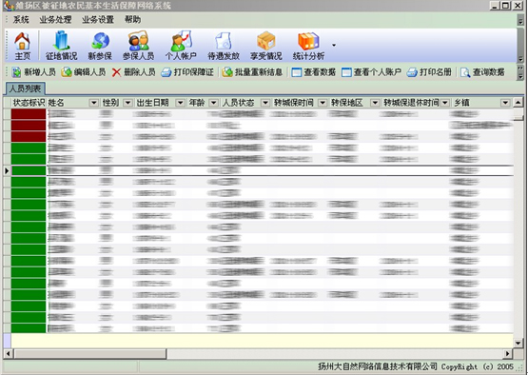Screen dimensions: 528x375
Task: Click 新增人员 add person button
Action: (33, 71)
